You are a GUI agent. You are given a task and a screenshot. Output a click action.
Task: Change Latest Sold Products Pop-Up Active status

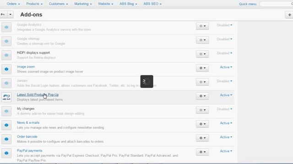pos(226,95)
